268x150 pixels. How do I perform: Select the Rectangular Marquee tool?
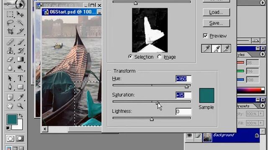click(10, 14)
